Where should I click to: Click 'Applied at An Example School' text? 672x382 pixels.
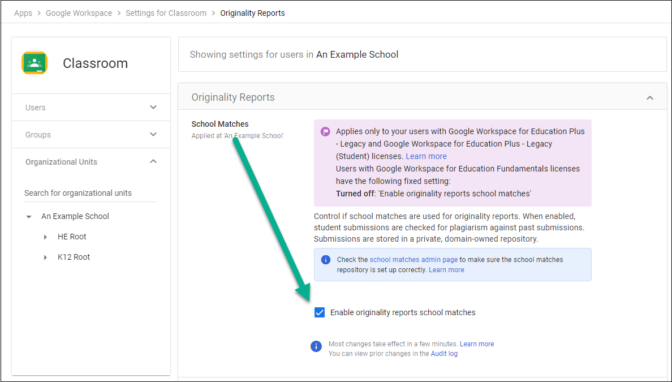[x=238, y=136]
